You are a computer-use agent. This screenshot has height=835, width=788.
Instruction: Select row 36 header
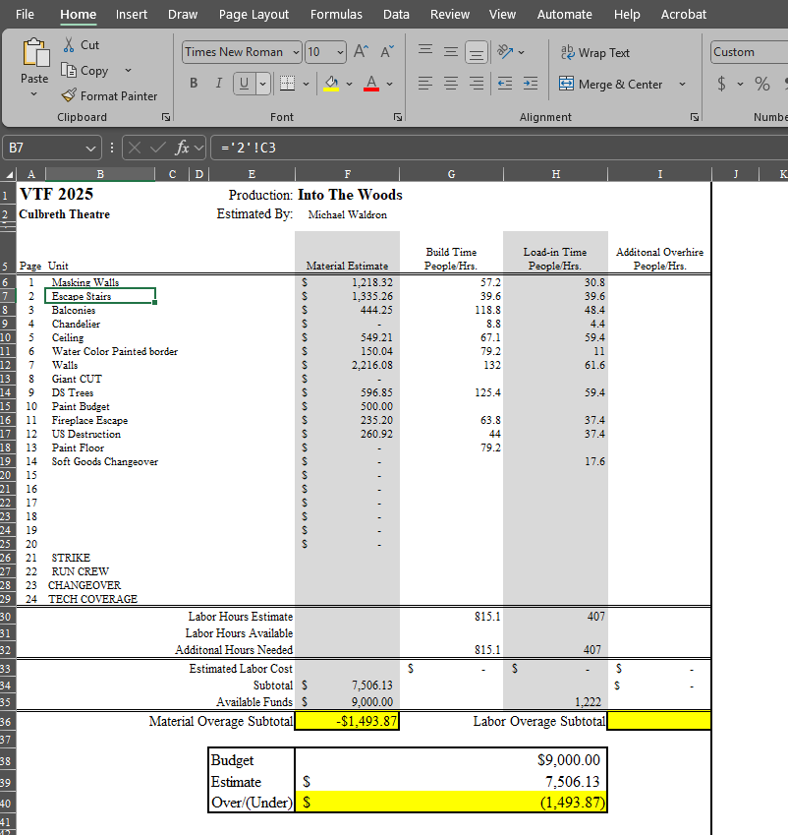click(6, 721)
